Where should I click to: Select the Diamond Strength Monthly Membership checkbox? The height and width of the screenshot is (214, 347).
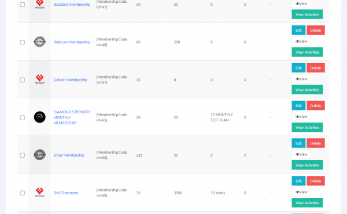pyautogui.click(x=23, y=117)
